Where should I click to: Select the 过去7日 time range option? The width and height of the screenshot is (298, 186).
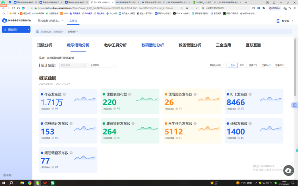253,65
